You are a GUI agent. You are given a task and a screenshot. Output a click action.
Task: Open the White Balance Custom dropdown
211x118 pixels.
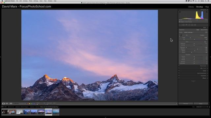coord(203,35)
